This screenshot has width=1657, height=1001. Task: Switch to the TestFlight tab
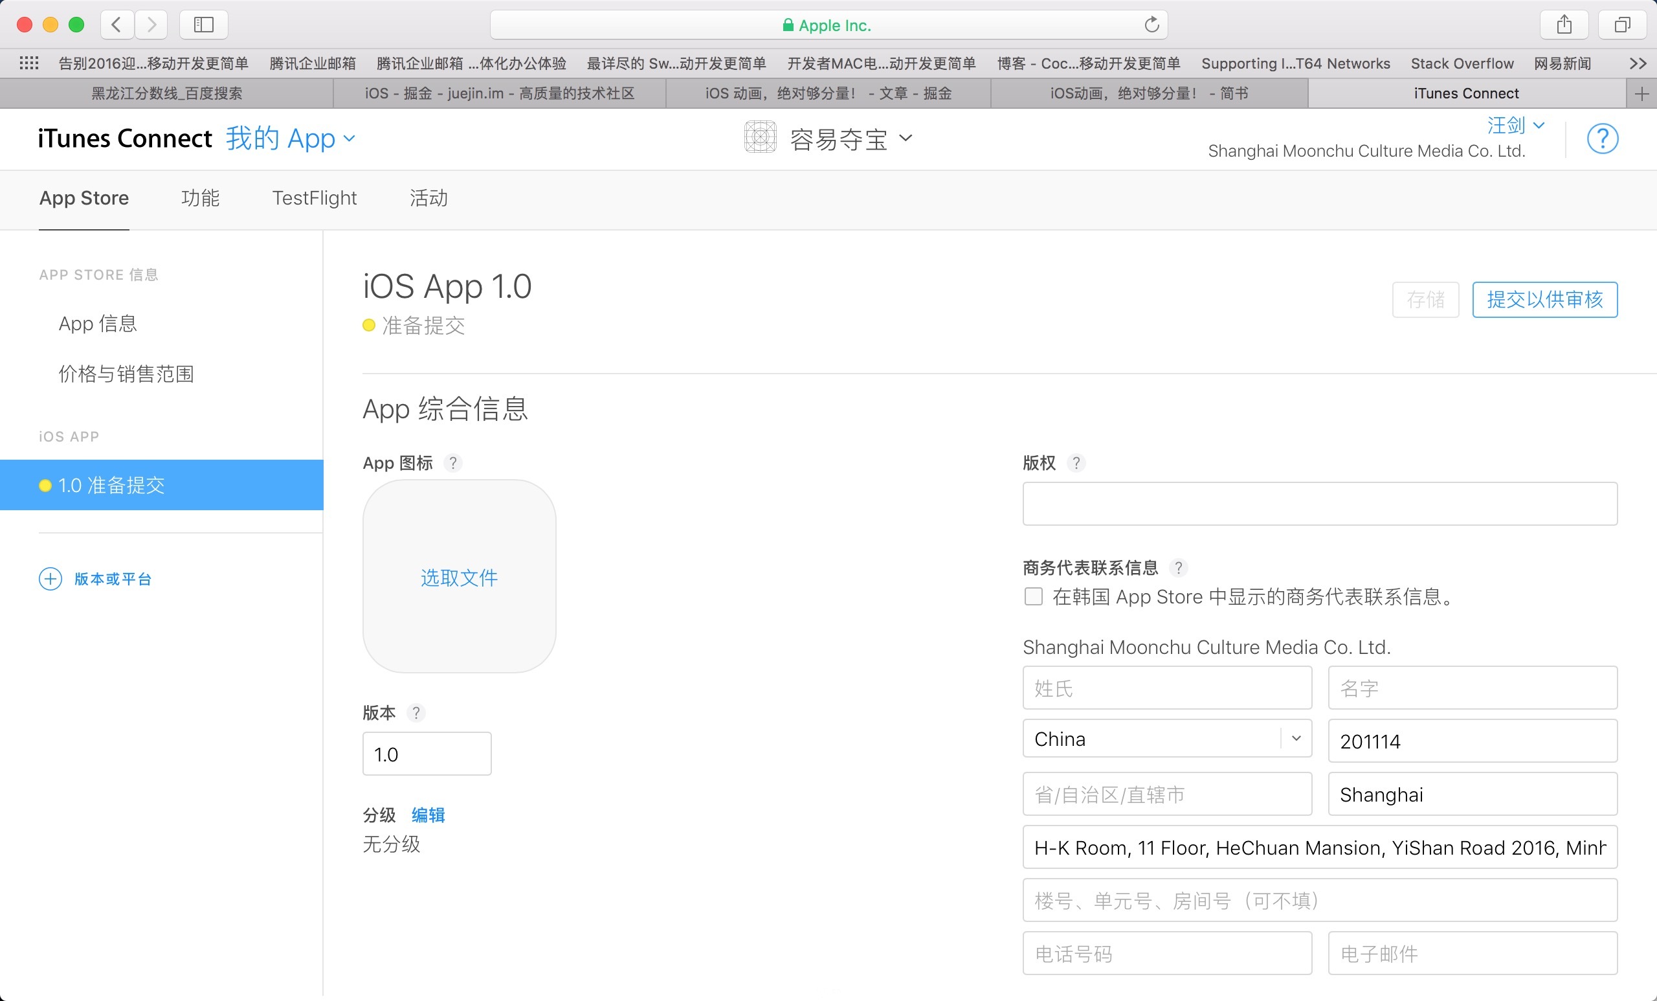[314, 197]
